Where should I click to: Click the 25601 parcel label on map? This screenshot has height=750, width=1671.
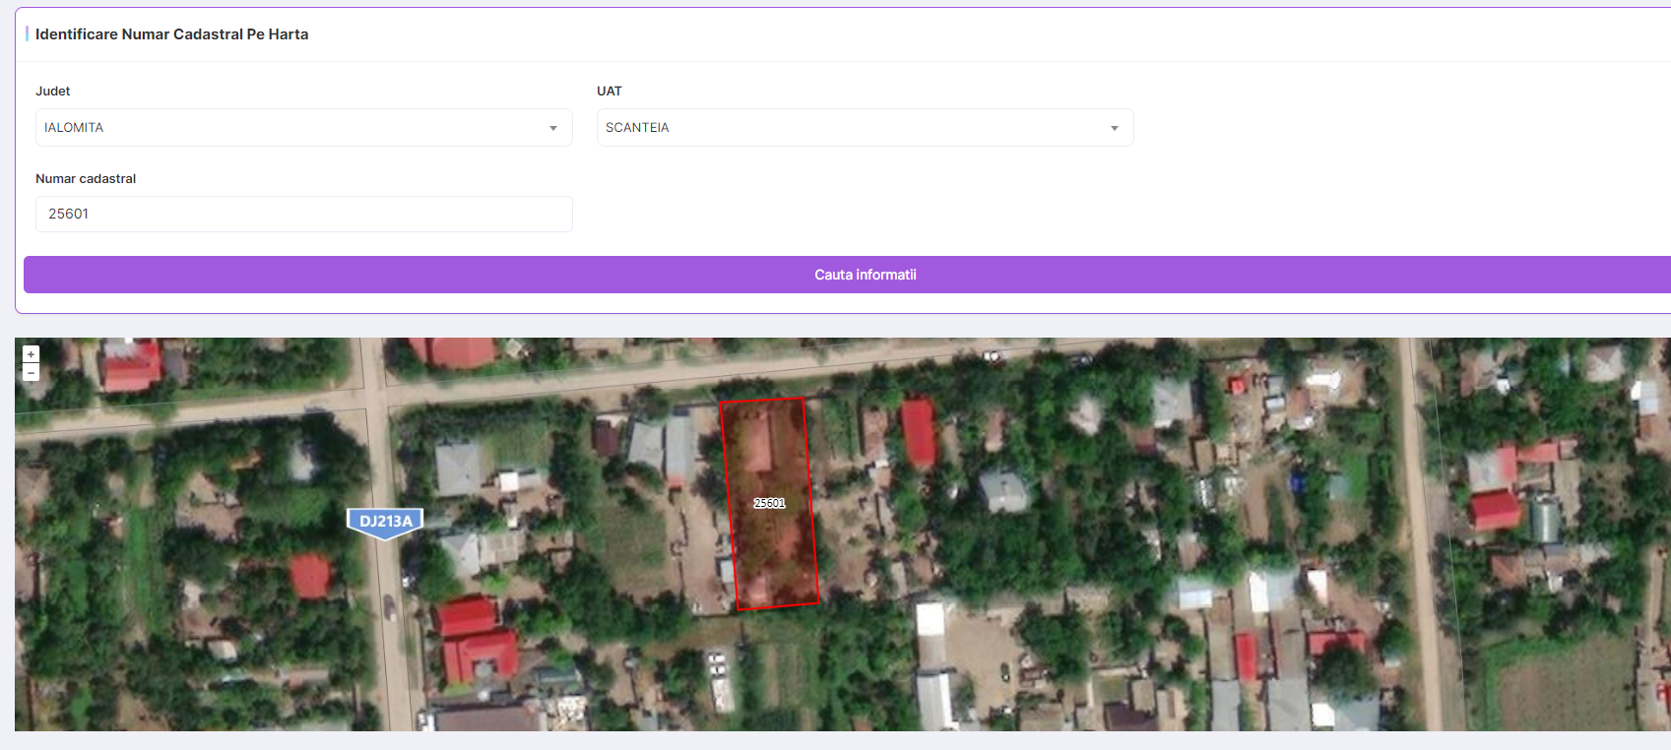tap(769, 503)
